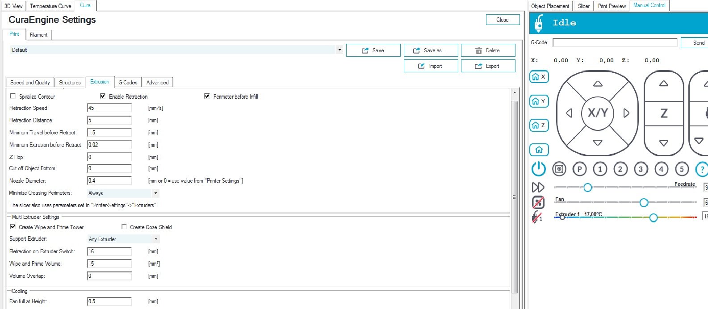This screenshot has width=708, height=309.
Task: Click the printer icon beside Idle
Action: pyautogui.click(x=539, y=23)
